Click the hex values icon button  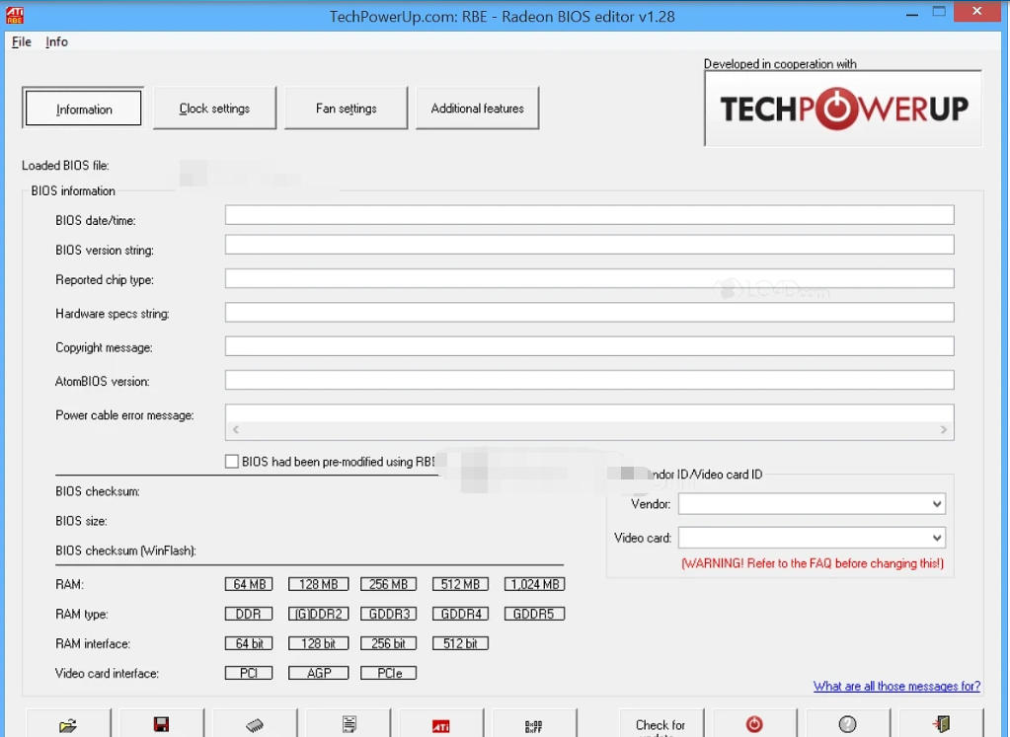534,725
